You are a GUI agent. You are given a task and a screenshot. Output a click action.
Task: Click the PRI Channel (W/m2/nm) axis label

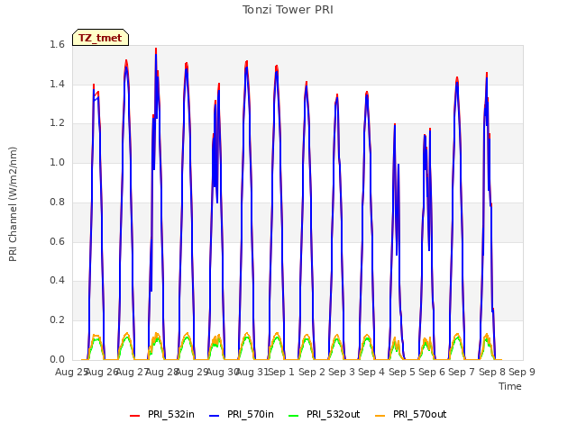pos(13,204)
